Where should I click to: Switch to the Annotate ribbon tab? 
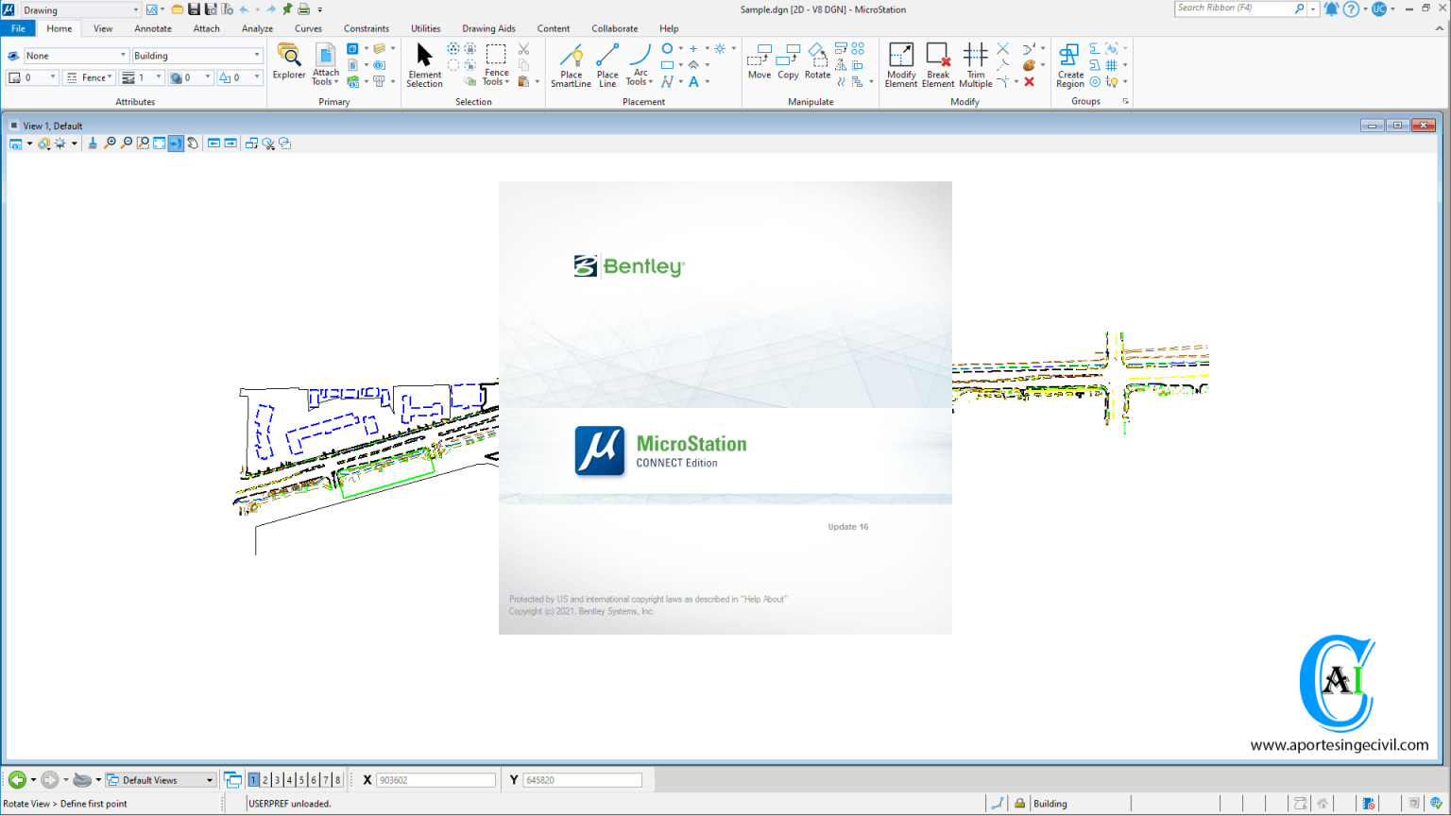click(x=153, y=28)
